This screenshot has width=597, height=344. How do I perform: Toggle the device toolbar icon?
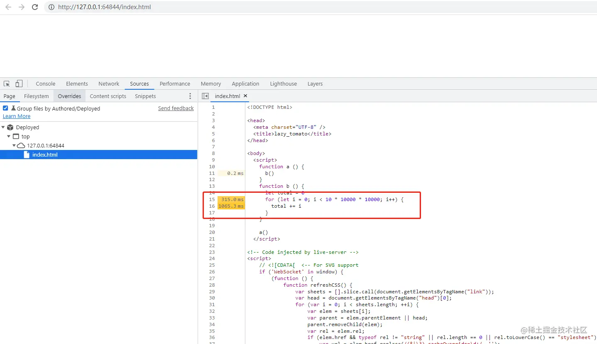[x=19, y=84]
